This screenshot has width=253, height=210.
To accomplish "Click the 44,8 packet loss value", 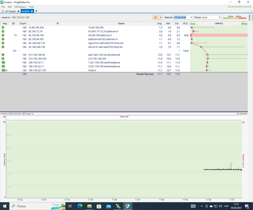I will (x=186, y=35).
